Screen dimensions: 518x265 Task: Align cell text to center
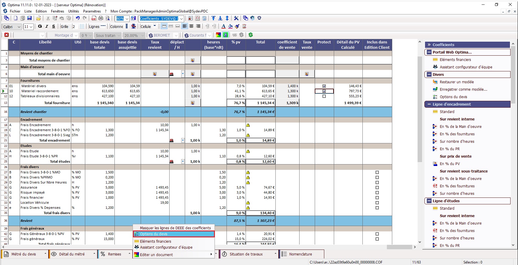pos(191,26)
